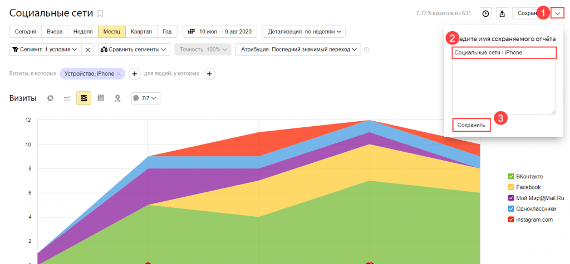Uncheck ВКонтакте legend checkbox
The image size is (570, 264).
pyautogui.click(x=511, y=177)
